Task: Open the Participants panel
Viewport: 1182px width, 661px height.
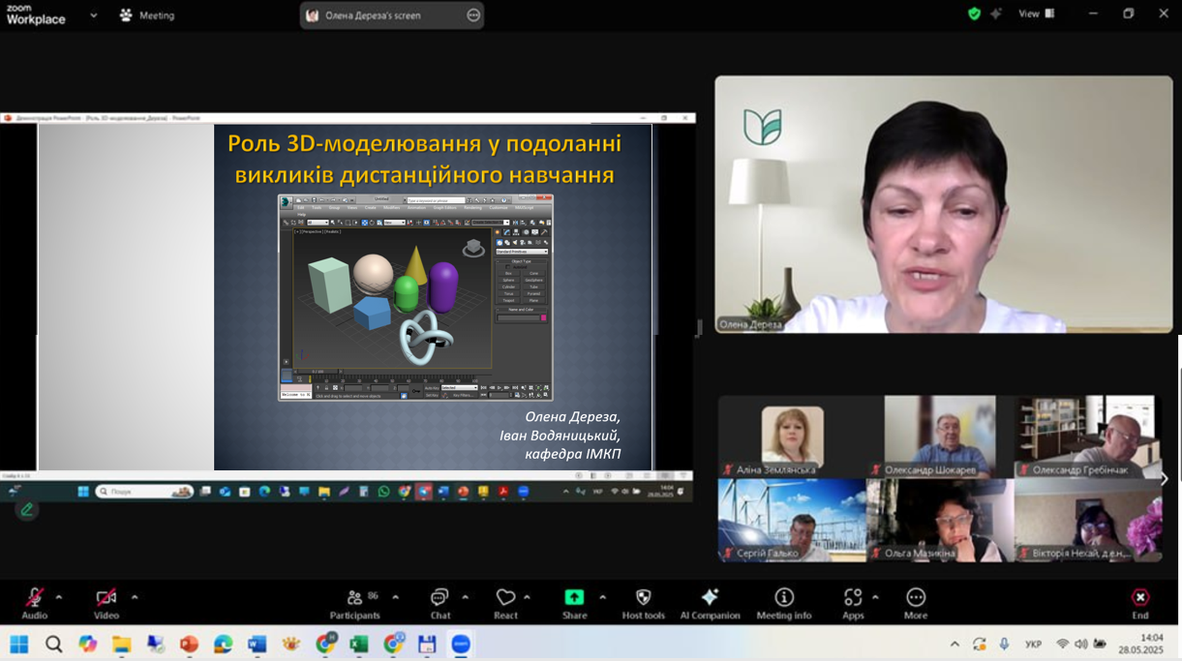Action: pyautogui.click(x=354, y=603)
